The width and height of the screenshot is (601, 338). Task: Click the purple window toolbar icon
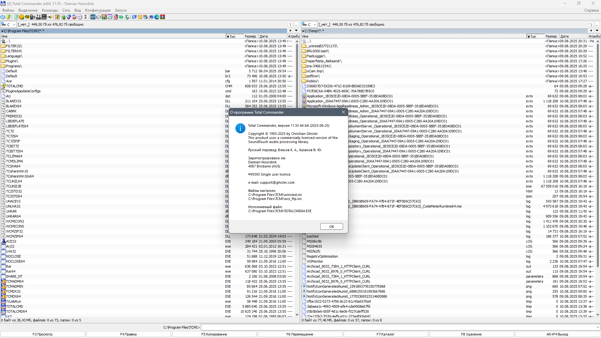tap(110, 17)
